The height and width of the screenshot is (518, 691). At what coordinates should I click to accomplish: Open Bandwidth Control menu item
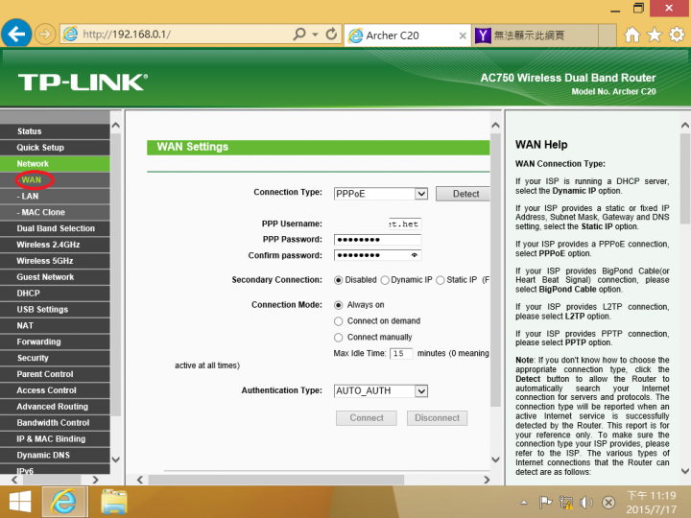55,423
